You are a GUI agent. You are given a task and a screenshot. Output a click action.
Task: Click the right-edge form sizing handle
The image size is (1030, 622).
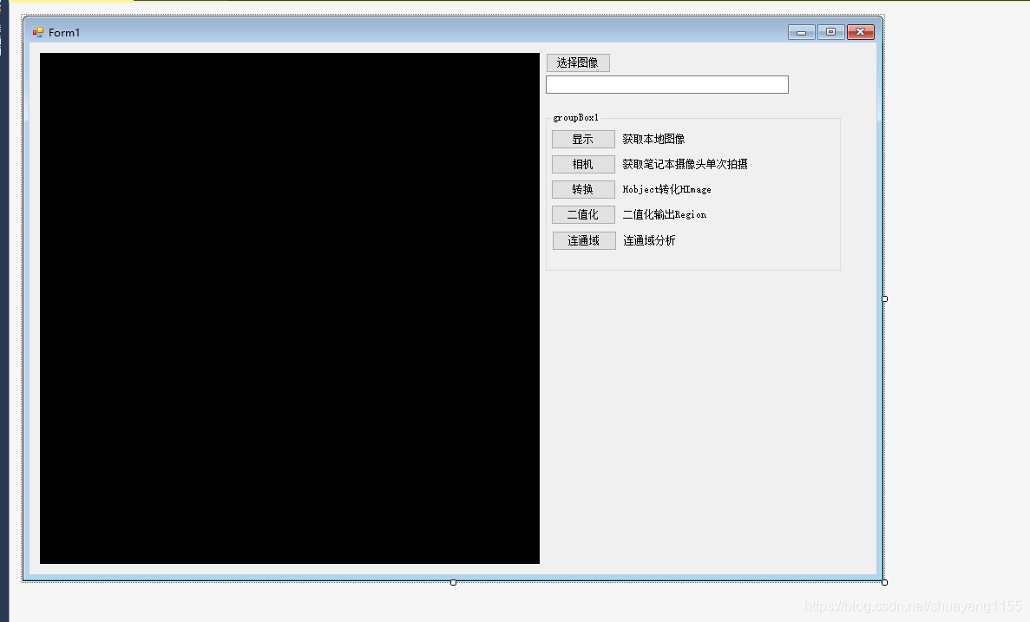pos(885,298)
